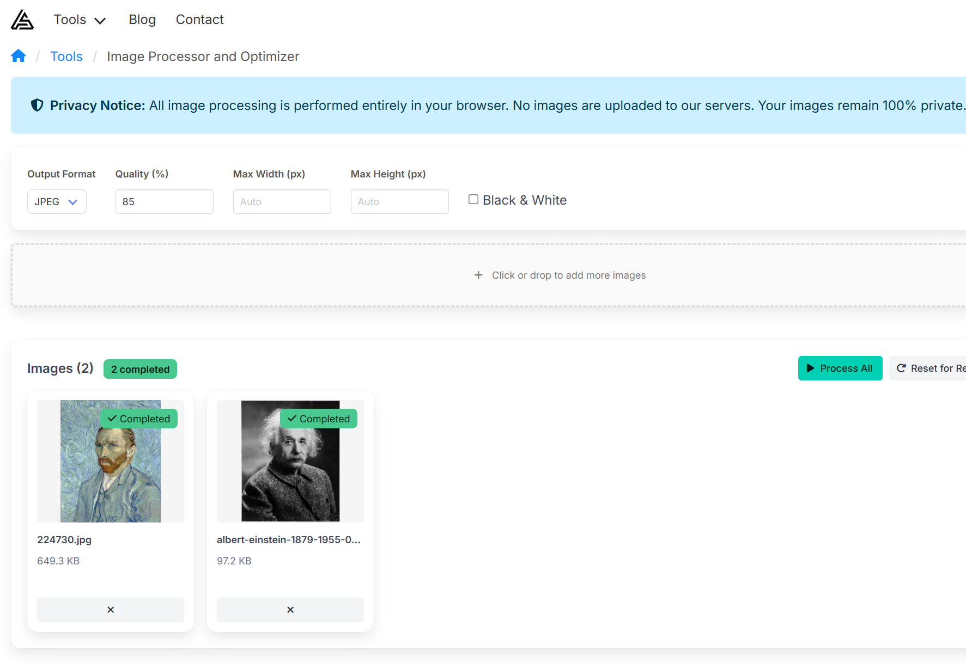Image resolution: width=966 pixels, height=664 pixels.
Task: Click Completed badge on 224730.jpg
Action: [x=139, y=419]
